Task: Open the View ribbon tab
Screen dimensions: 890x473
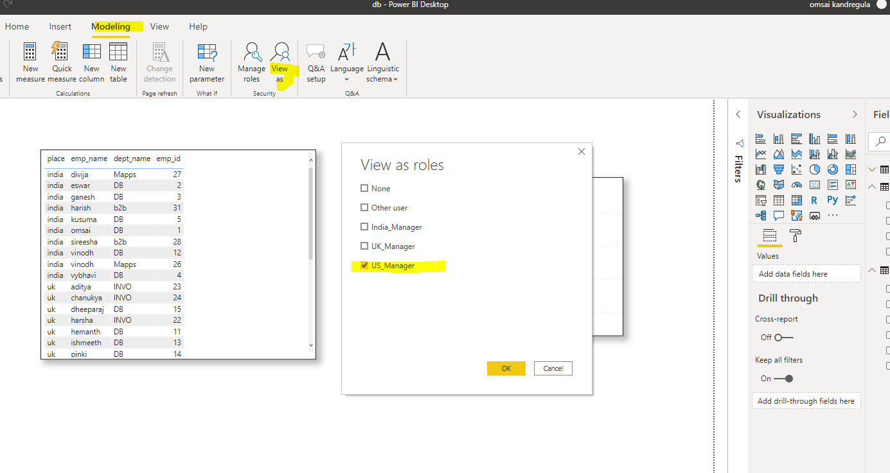Action: coord(159,26)
